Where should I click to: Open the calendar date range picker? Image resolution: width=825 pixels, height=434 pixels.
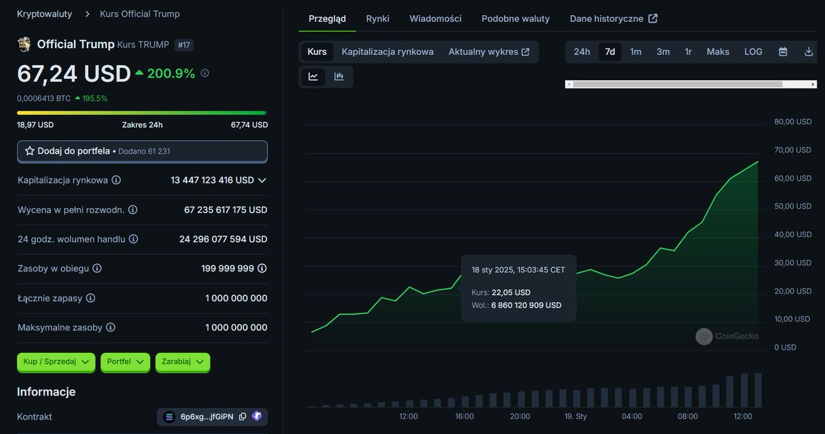(x=783, y=52)
